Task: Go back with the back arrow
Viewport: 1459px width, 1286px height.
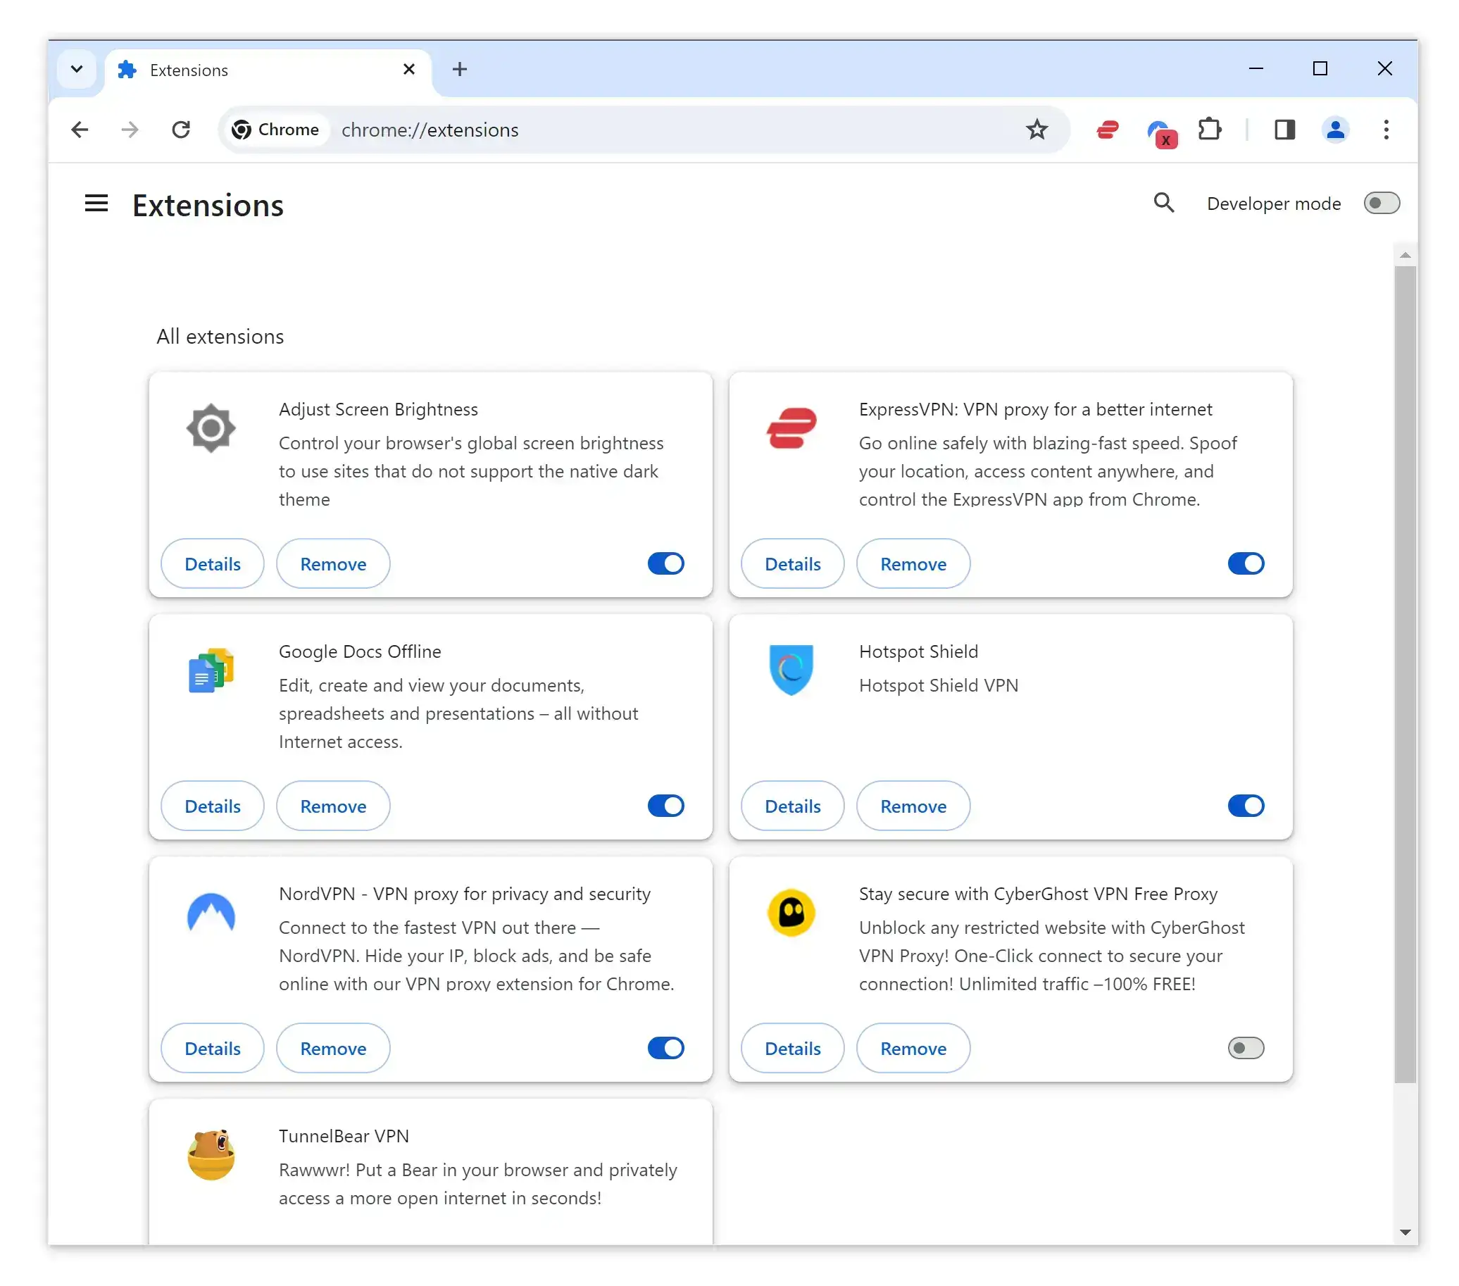Action: (x=80, y=130)
